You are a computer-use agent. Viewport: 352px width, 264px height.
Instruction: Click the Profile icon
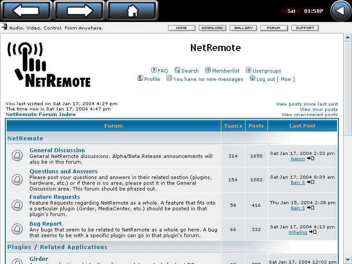tap(140, 78)
